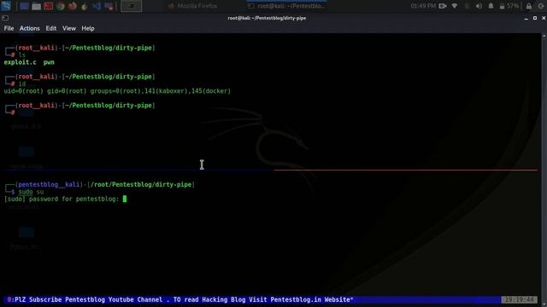
Task: Click the lock screen padlock icon
Action: (529, 6)
